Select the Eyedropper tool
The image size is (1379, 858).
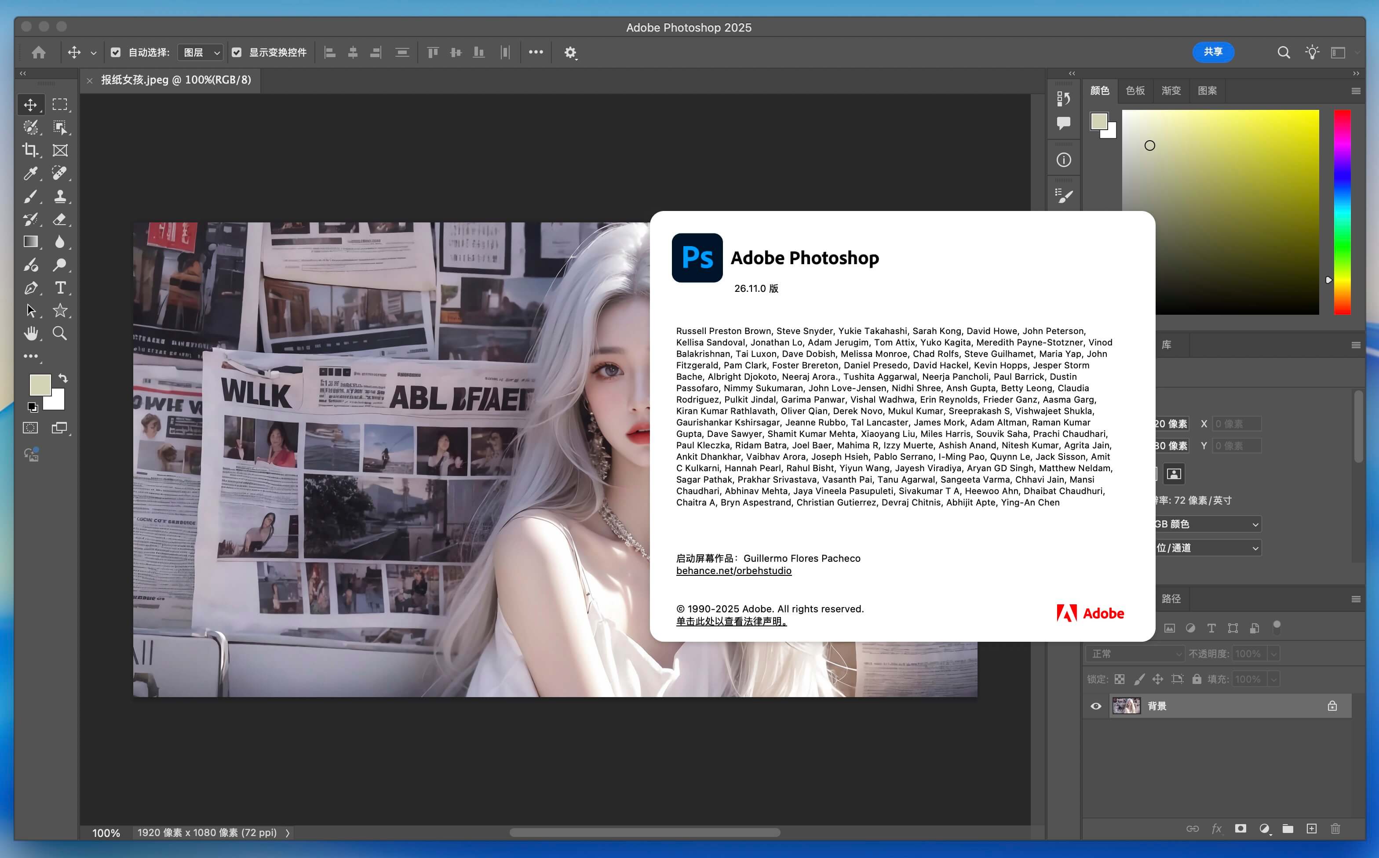pos(30,173)
